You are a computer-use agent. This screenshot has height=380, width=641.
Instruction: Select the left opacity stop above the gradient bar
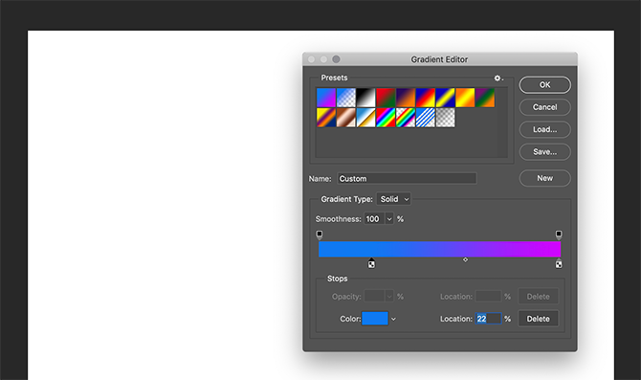(x=320, y=235)
